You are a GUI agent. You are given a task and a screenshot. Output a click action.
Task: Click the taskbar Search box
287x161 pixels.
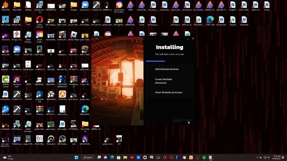[x=88, y=157]
